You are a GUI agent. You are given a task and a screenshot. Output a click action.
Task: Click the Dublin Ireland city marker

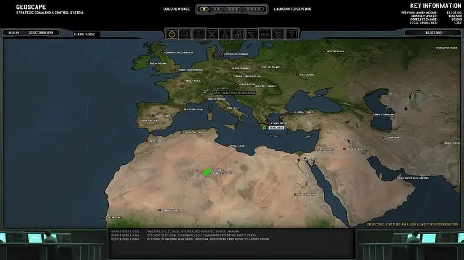[x=147, y=63]
